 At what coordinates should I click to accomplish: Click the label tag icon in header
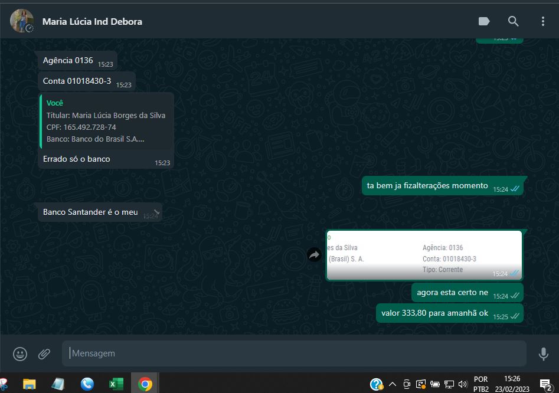point(484,21)
